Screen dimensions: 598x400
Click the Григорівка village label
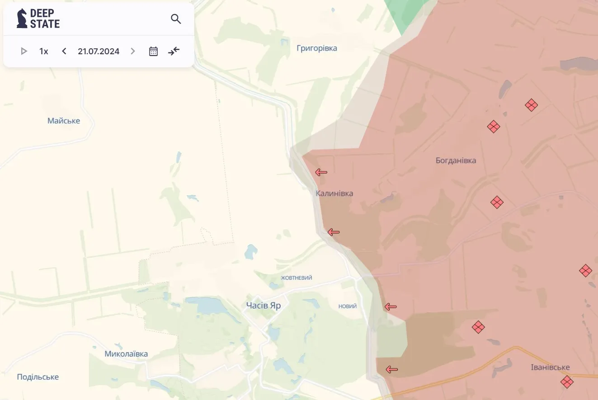pos(316,48)
